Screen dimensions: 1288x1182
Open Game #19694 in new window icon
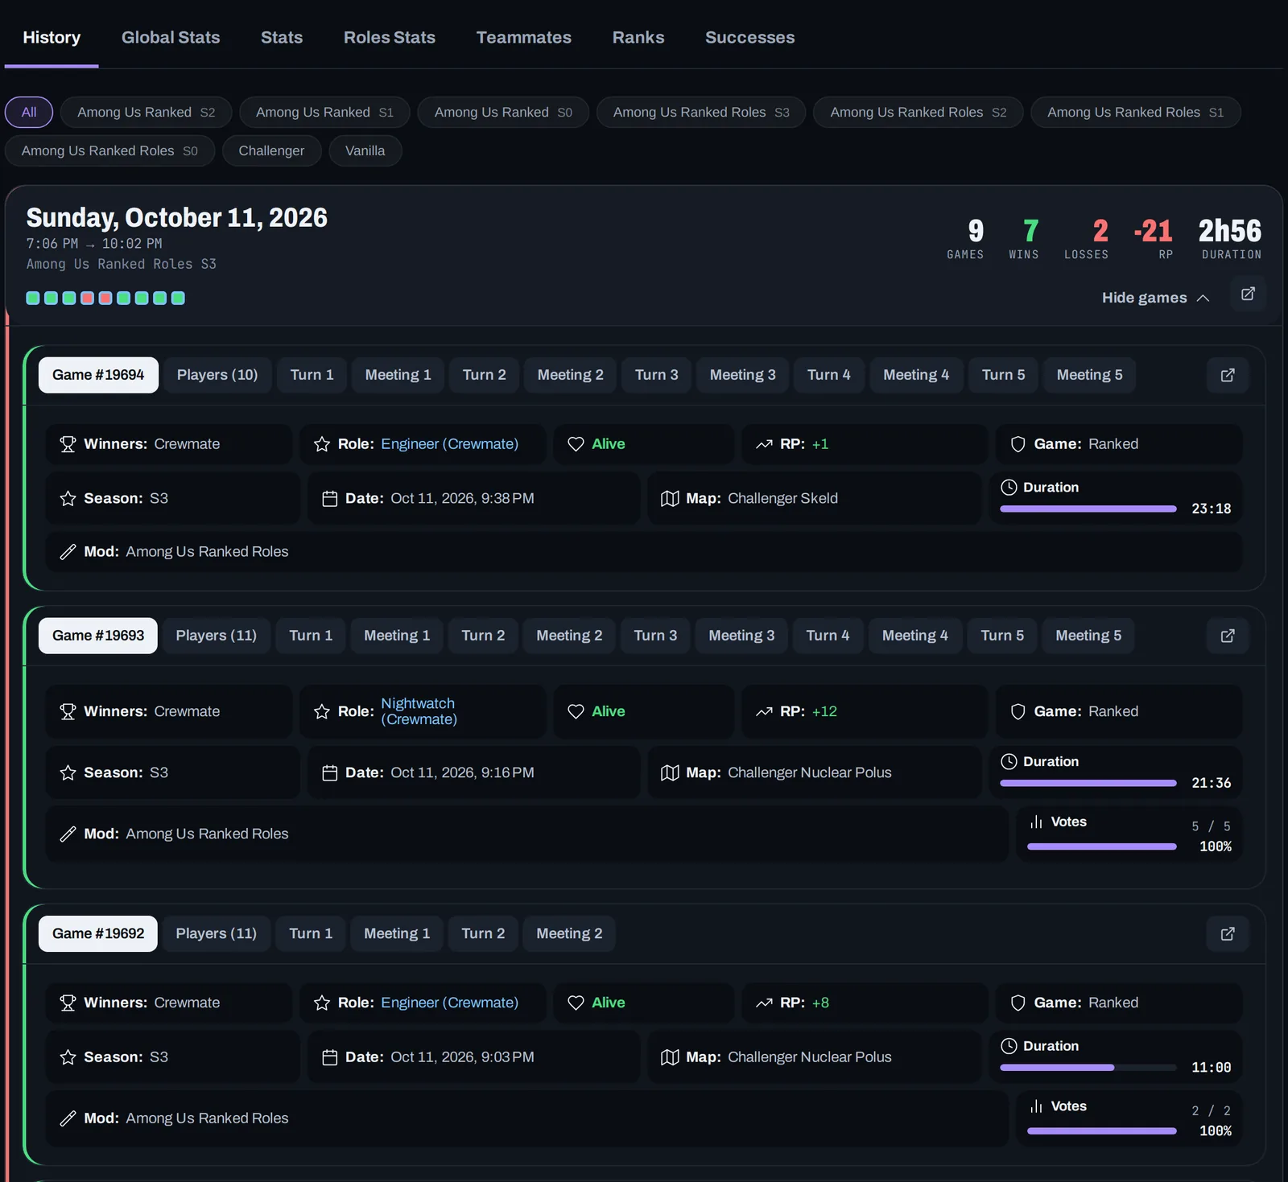point(1228,375)
